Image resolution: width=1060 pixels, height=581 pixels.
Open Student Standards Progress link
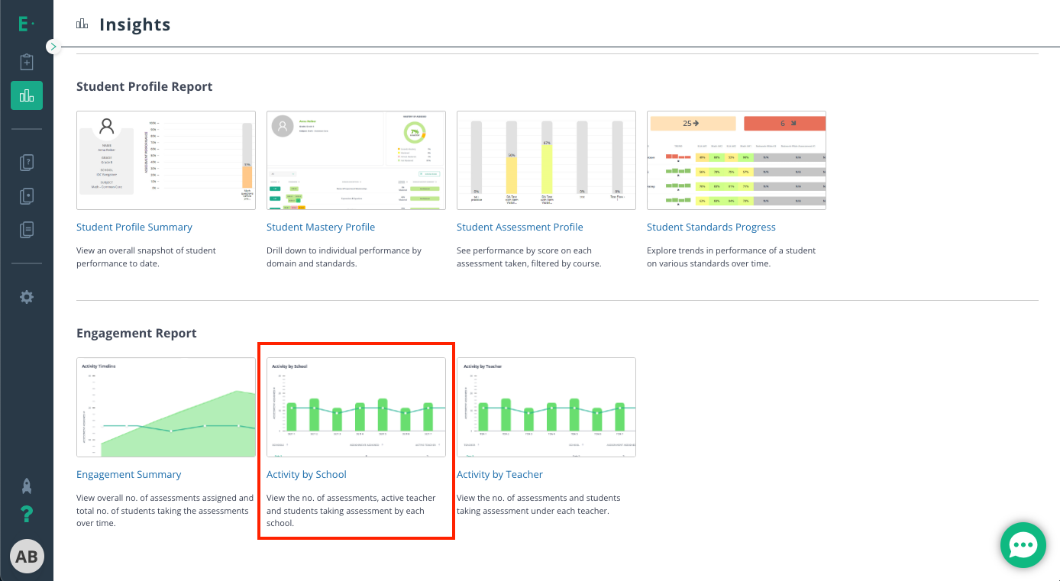(711, 227)
